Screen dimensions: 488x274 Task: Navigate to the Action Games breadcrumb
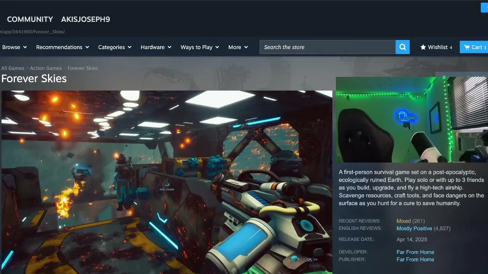pos(46,68)
